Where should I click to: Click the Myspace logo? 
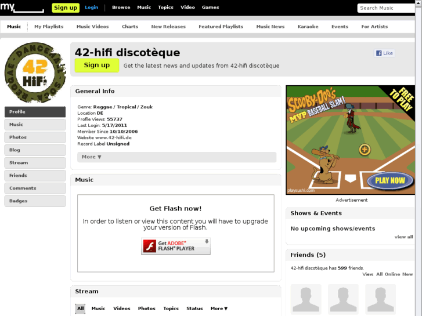click(22, 8)
